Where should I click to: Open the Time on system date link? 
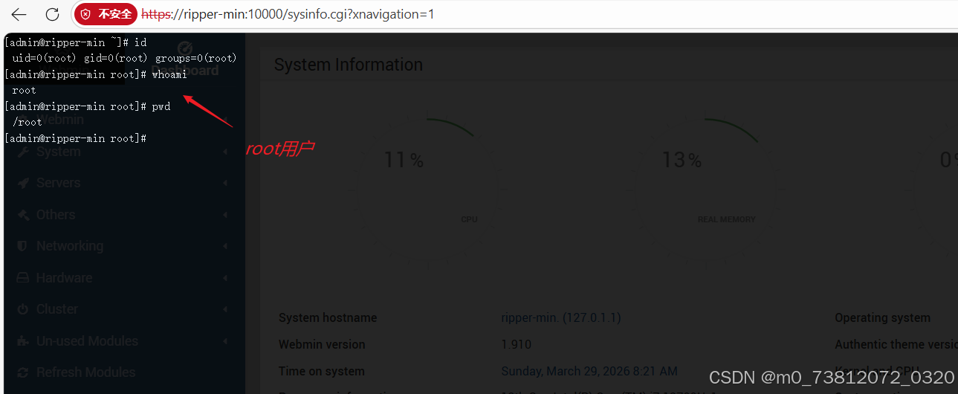[x=589, y=371]
